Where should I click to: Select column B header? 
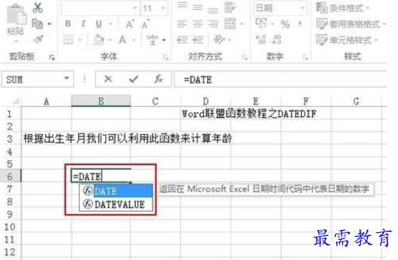click(101, 101)
